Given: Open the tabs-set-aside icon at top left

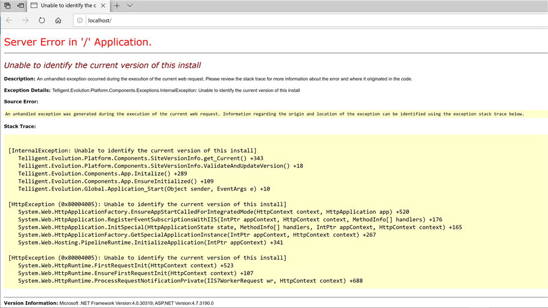Looking at the screenshot, I should pyautogui.click(x=7, y=6).
